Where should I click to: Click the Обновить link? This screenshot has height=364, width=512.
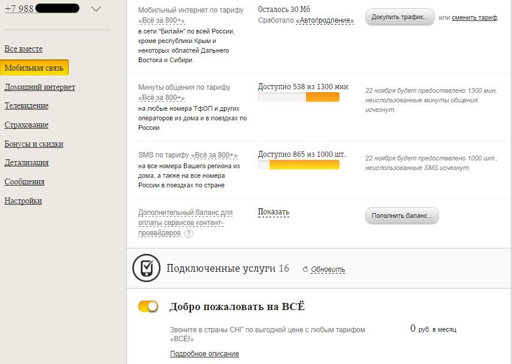[328, 269]
